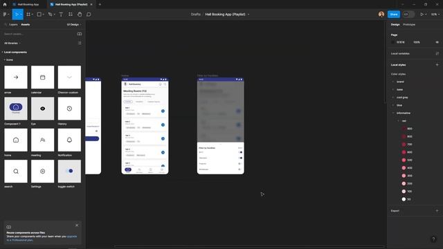
Task: Dismiss the reuse components notice
Action: click(77, 225)
